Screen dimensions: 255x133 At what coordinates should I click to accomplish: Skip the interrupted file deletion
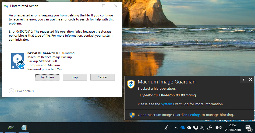click(75, 77)
